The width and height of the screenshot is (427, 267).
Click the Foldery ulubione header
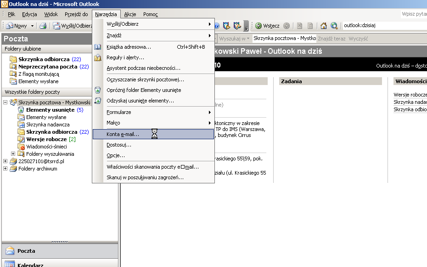coord(47,49)
